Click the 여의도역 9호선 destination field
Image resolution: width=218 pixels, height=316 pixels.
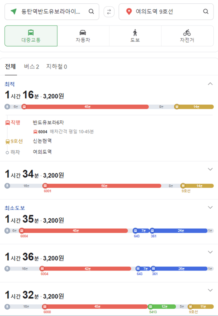(x=166, y=12)
